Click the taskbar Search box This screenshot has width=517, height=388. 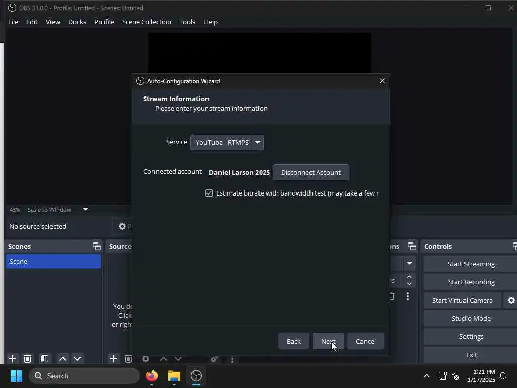(x=84, y=376)
